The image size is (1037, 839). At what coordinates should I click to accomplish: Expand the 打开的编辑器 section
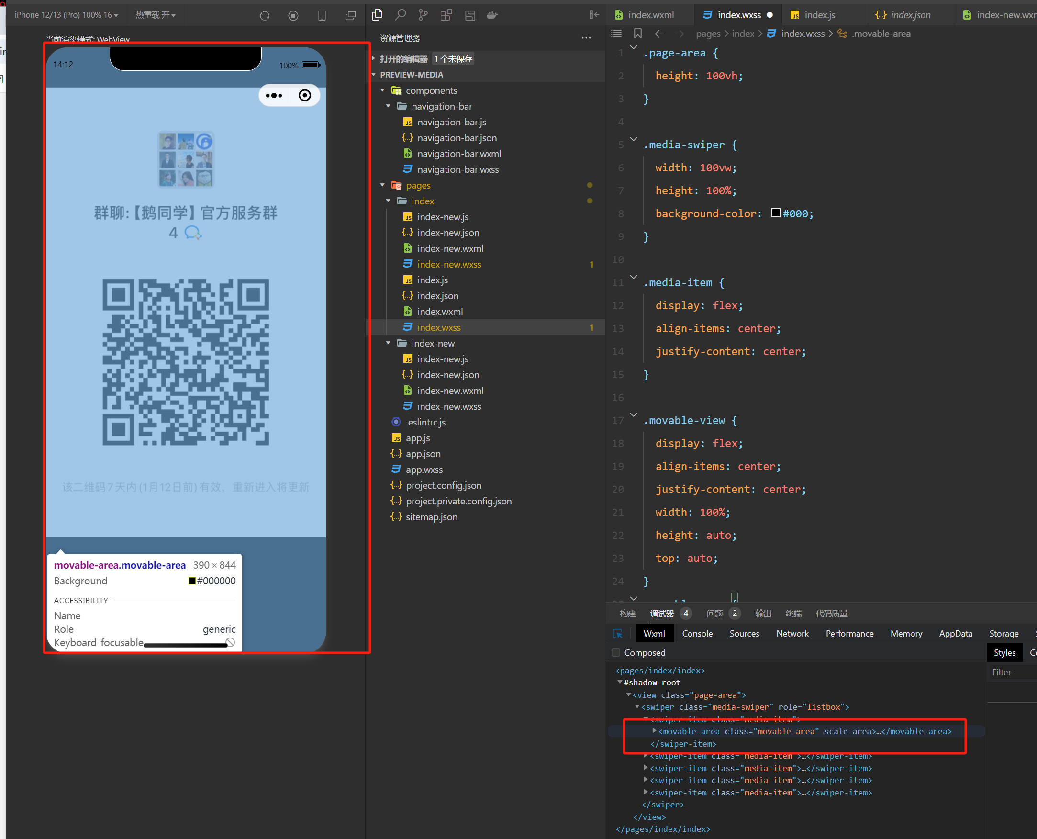coord(375,58)
